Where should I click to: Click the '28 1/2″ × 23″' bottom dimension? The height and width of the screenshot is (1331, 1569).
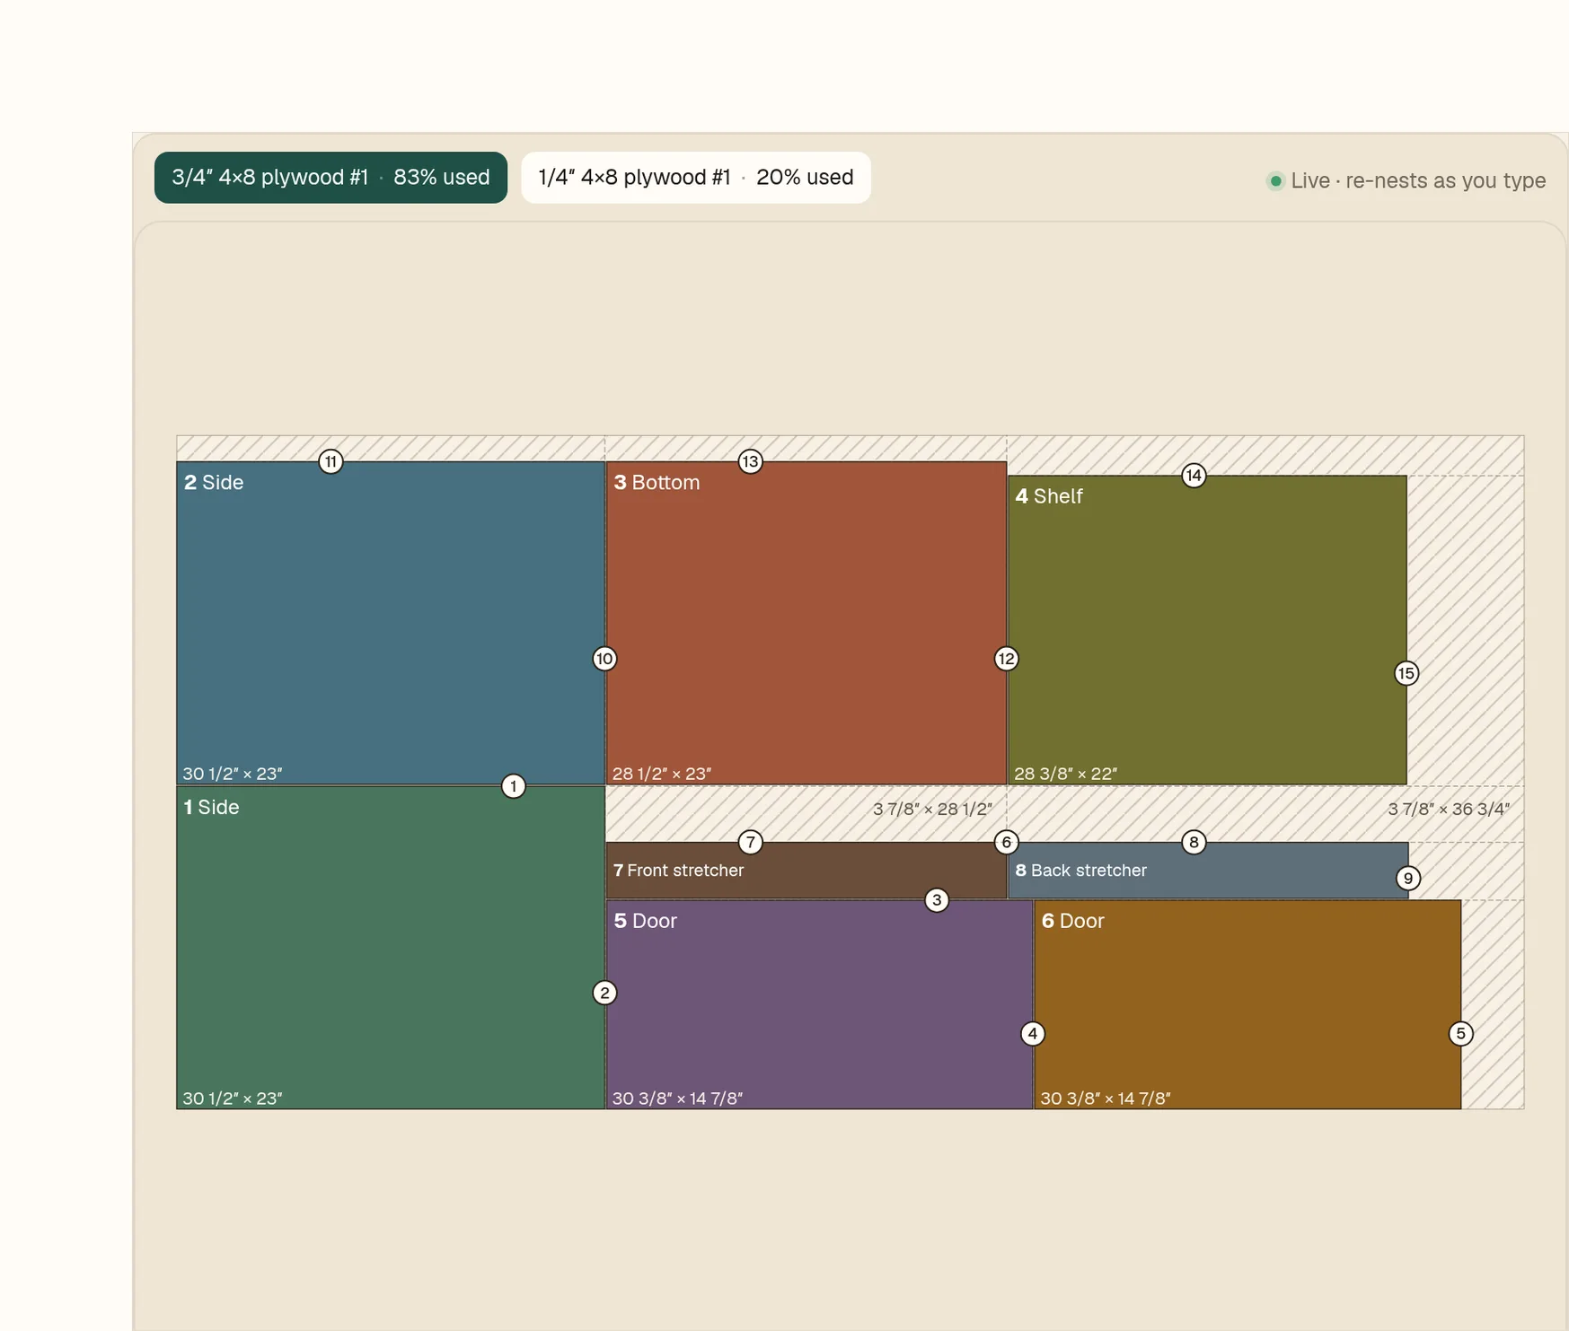(x=662, y=774)
